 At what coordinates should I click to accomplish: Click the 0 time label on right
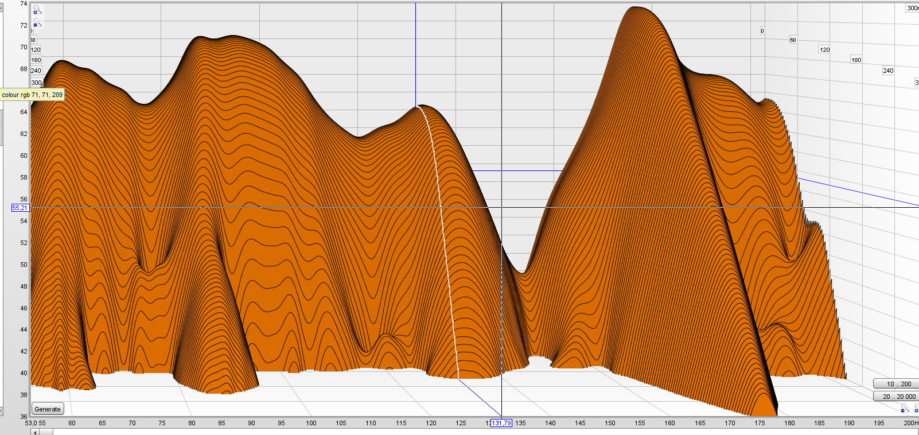(x=762, y=31)
